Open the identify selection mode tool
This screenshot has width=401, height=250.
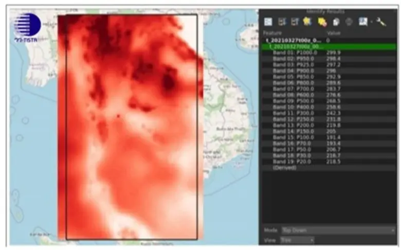[x=363, y=22]
